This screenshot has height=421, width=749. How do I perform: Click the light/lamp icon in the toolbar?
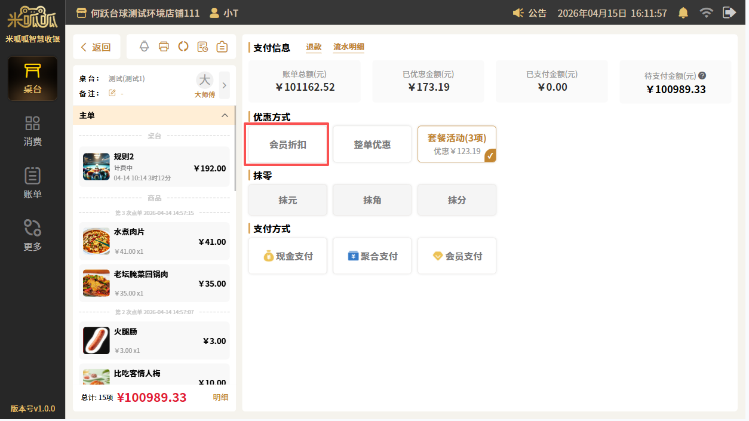144,47
